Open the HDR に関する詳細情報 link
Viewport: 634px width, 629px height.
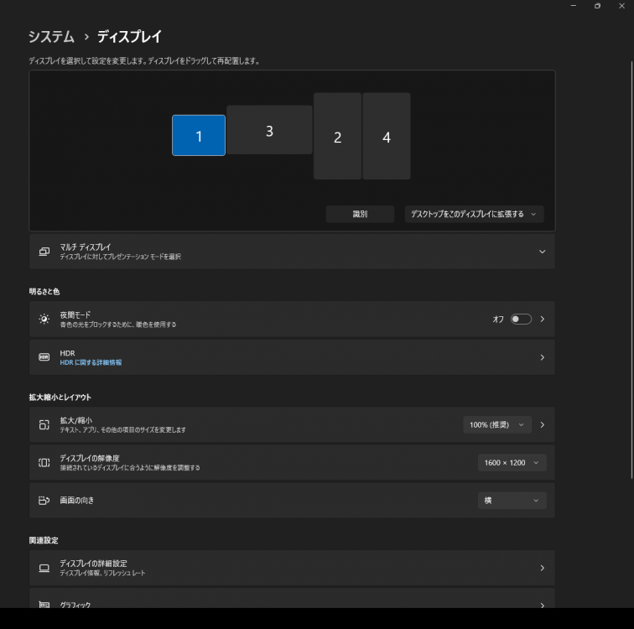click(x=91, y=362)
